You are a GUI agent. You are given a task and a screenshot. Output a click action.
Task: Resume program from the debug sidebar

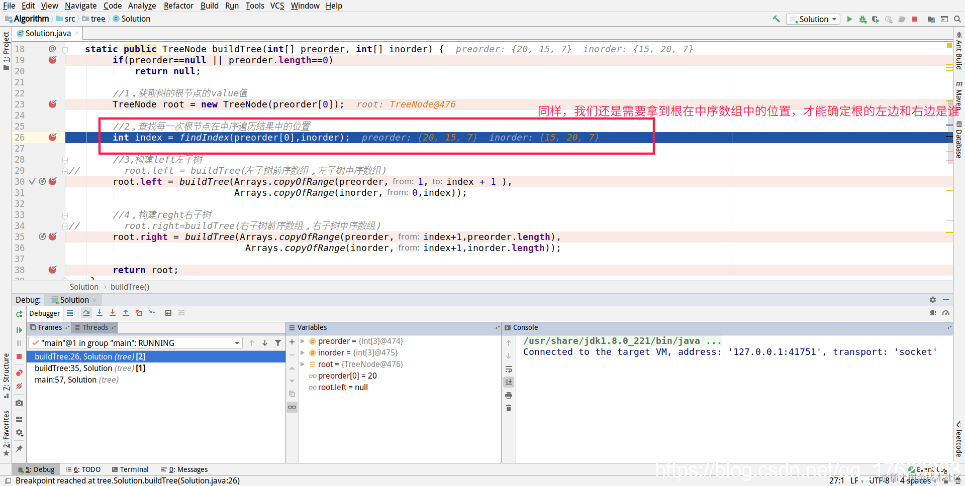click(19, 330)
